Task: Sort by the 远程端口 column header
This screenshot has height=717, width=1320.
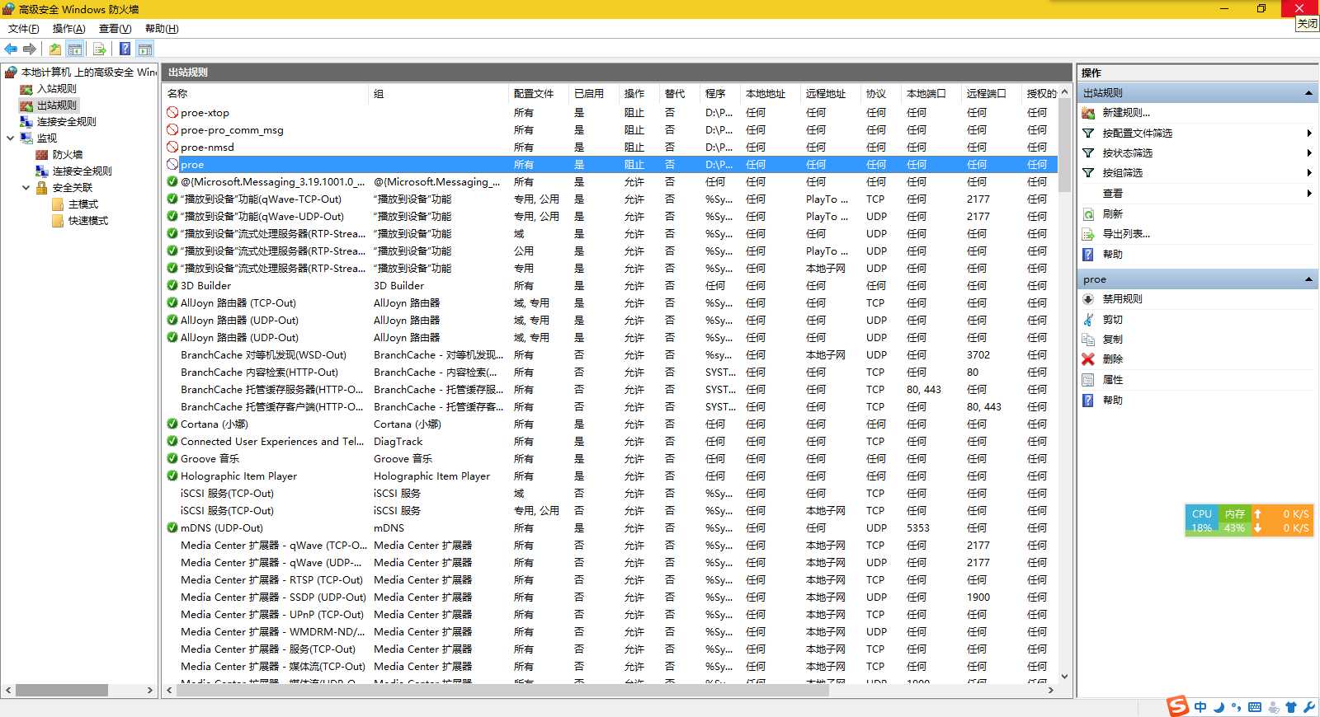Action: click(x=992, y=94)
